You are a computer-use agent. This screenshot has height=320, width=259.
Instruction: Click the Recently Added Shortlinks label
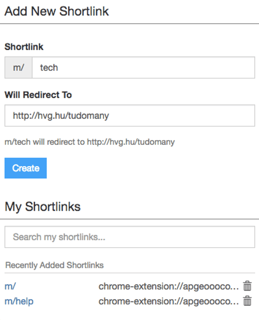coord(54,265)
